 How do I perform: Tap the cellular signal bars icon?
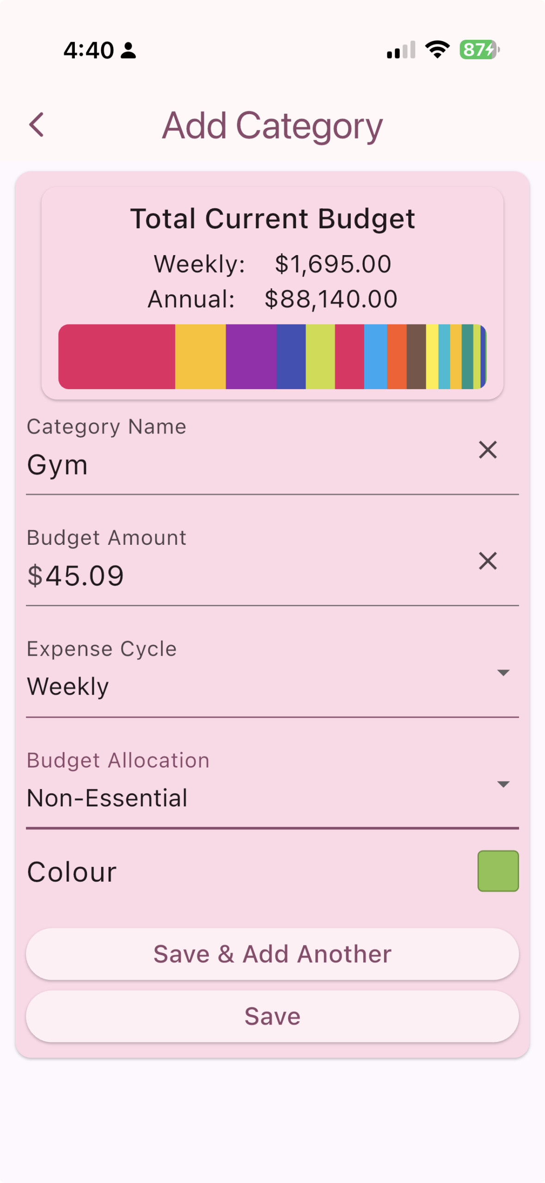[x=401, y=49]
